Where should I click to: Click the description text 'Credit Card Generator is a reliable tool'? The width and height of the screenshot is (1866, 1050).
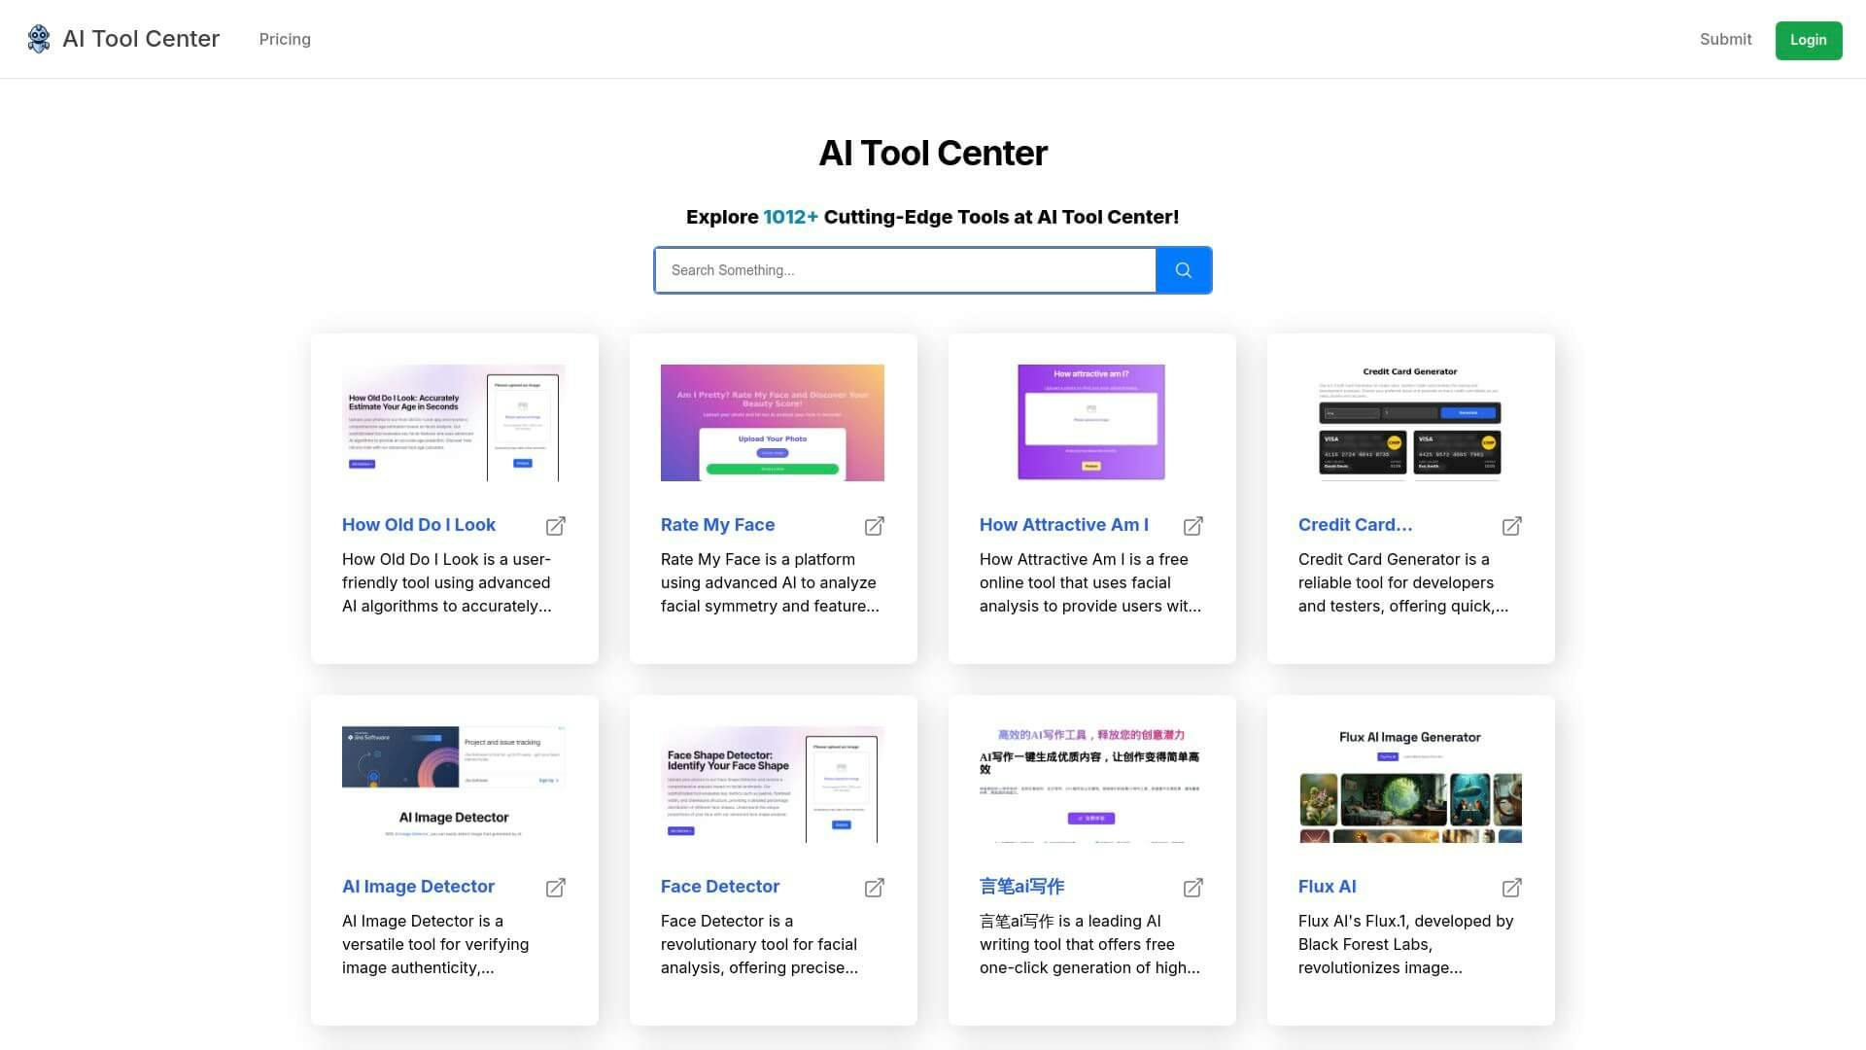tap(1403, 582)
